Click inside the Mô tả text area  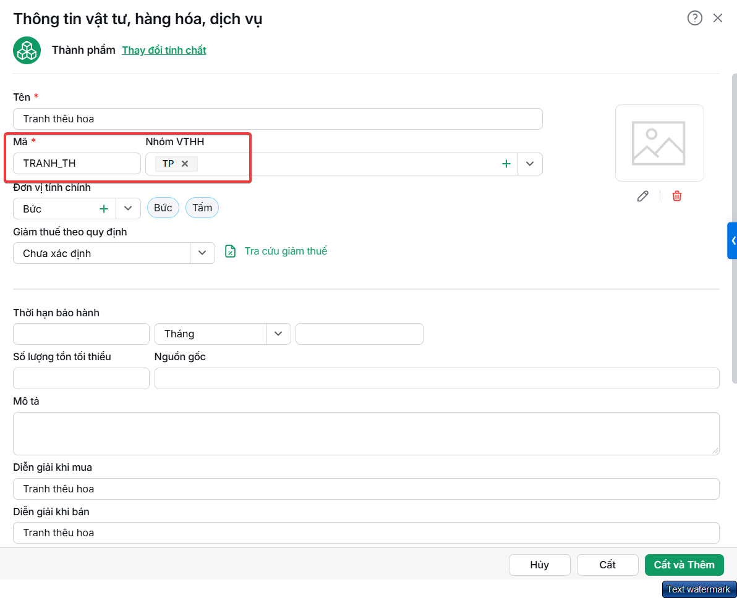366,434
